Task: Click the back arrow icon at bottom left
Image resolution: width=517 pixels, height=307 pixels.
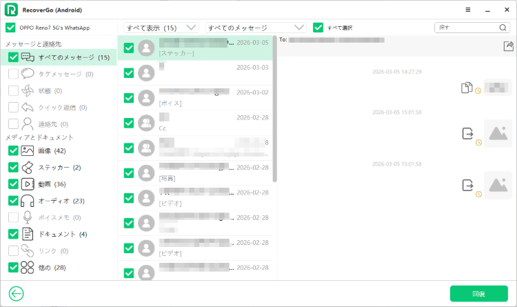Action: [x=16, y=293]
